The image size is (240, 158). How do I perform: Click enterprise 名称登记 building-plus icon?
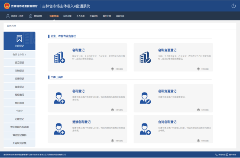(x=59, y=57)
